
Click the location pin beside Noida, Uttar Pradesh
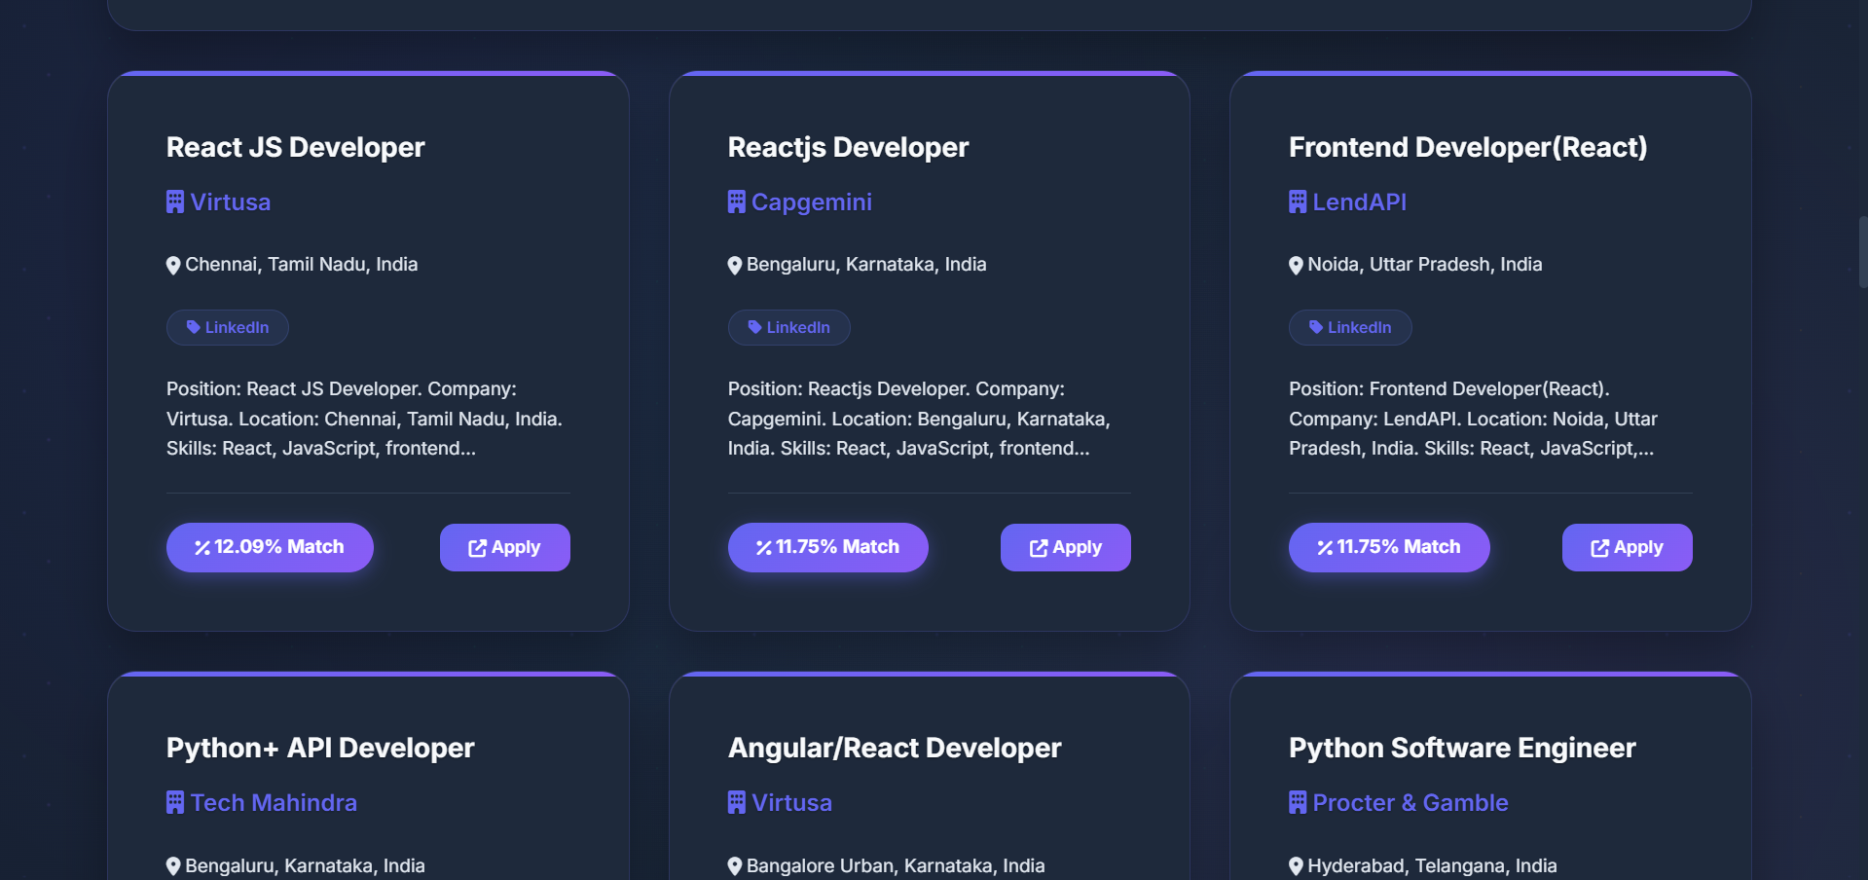[1296, 265]
